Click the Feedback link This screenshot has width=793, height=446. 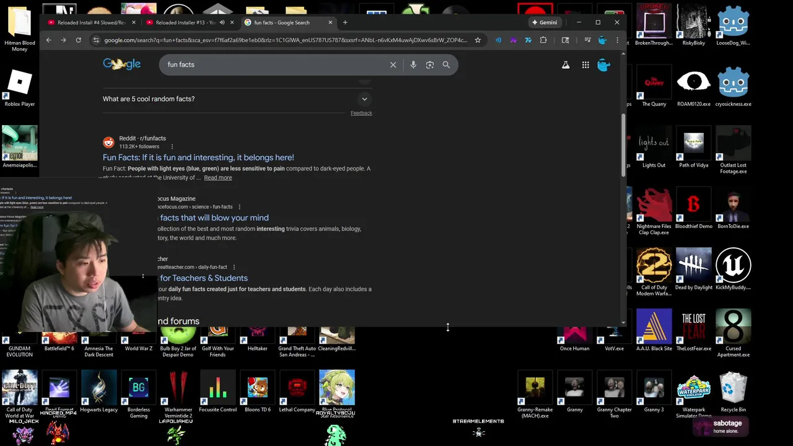361,113
